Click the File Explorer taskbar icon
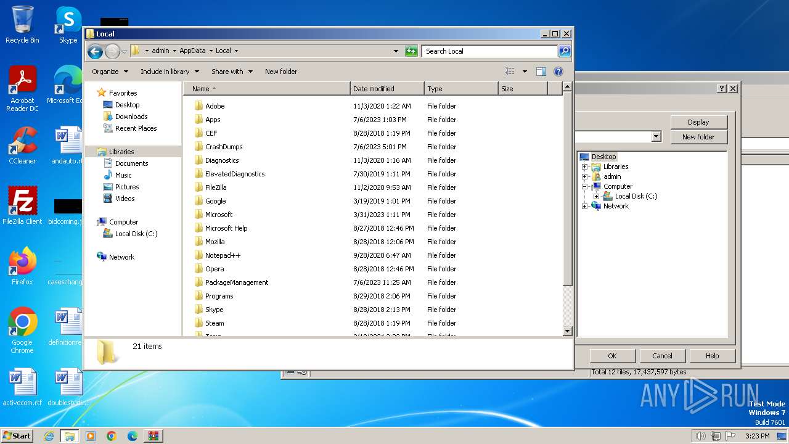789x444 pixels. coord(70,436)
